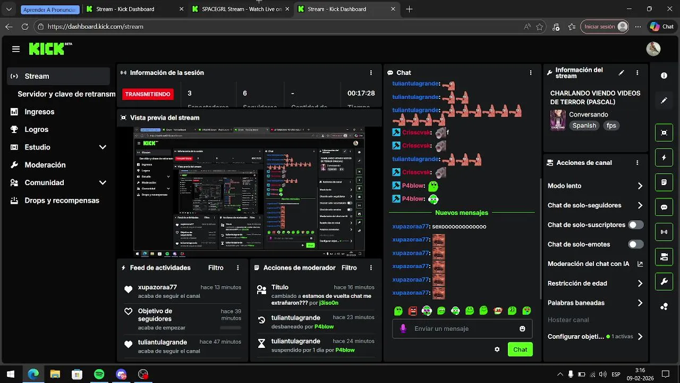
Task: Click the pencil widget in right sidebar
Action: click(664, 101)
